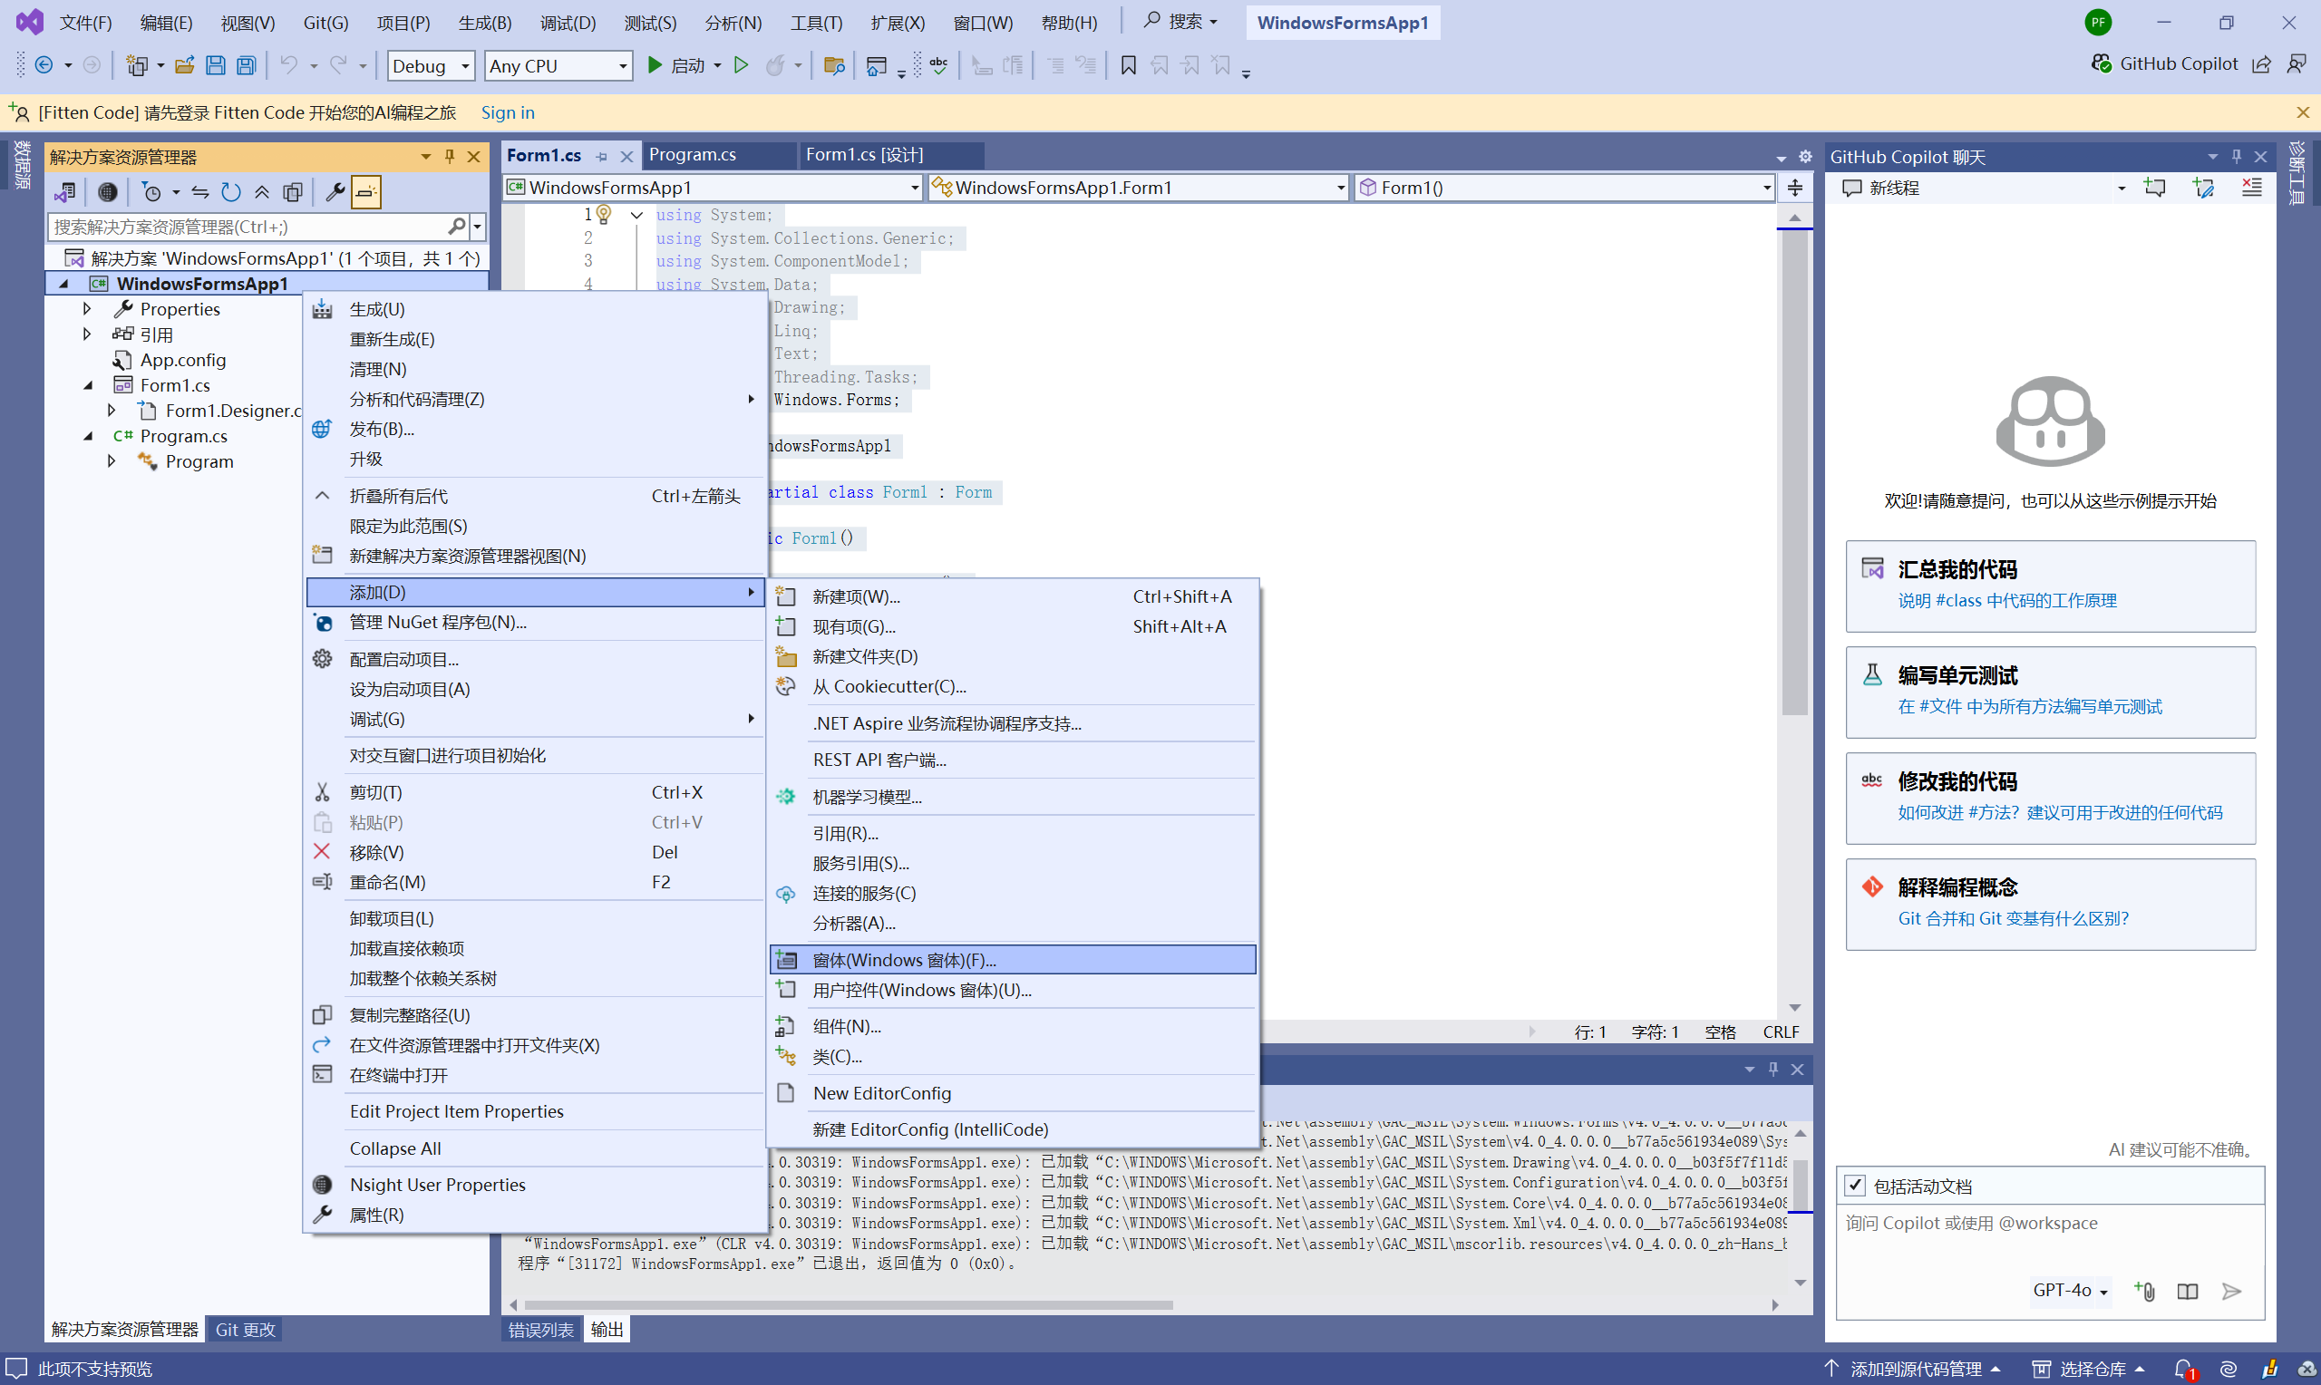Switch to Form1.cs [设计] tab
2321x1385 pixels.
(x=864, y=155)
